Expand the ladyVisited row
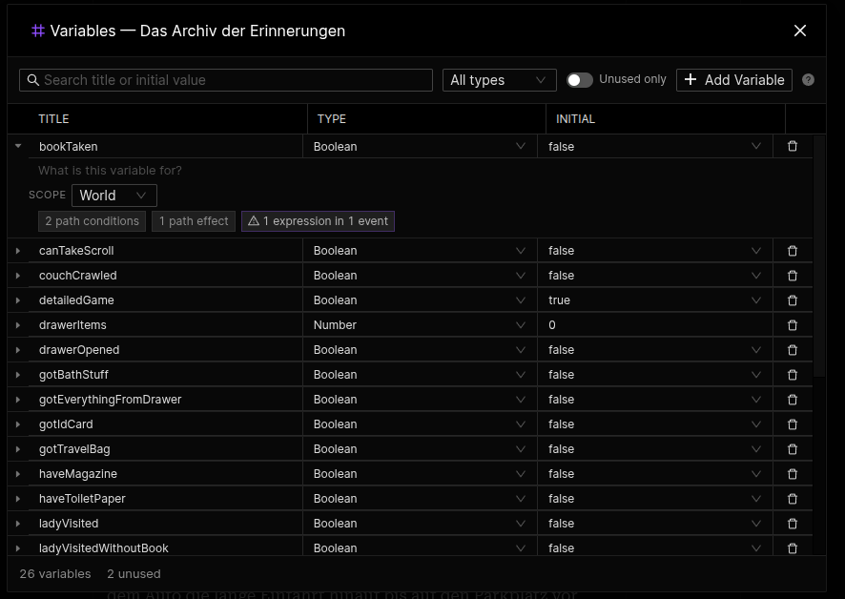845x599 pixels. (18, 524)
